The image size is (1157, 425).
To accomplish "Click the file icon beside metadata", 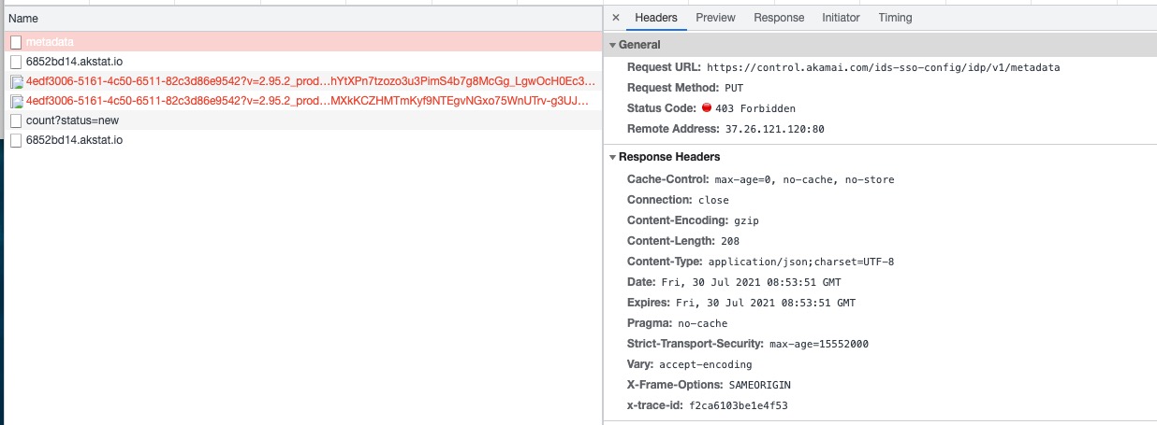I will click(16, 42).
